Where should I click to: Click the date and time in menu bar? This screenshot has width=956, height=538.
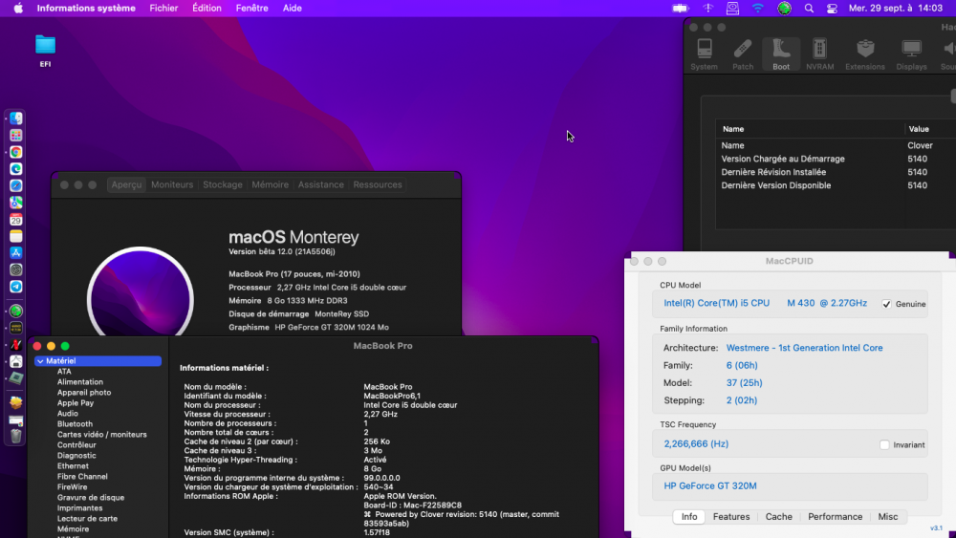[895, 9]
